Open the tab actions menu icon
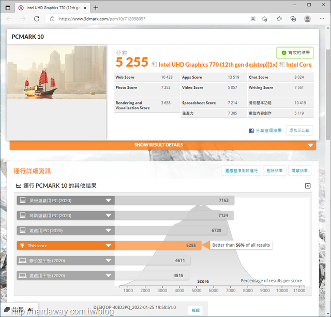Image resolution: width=331 pixels, height=317 pixels. pyautogui.click(x=8, y=8)
